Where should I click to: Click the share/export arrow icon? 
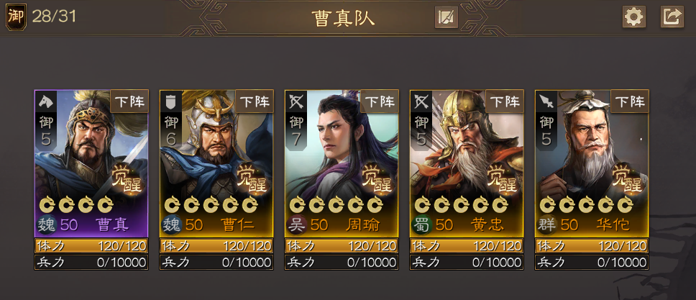pos(672,17)
